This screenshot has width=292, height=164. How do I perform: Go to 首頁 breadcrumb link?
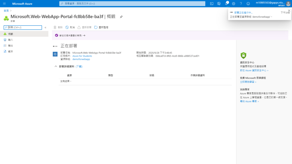click(x=6, y=11)
